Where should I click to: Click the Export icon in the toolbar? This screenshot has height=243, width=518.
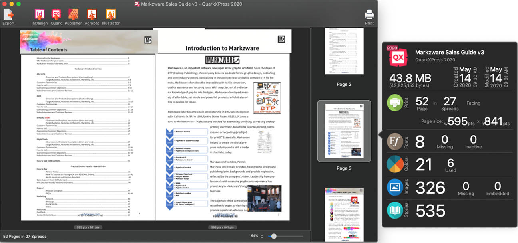(x=8, y=14)
